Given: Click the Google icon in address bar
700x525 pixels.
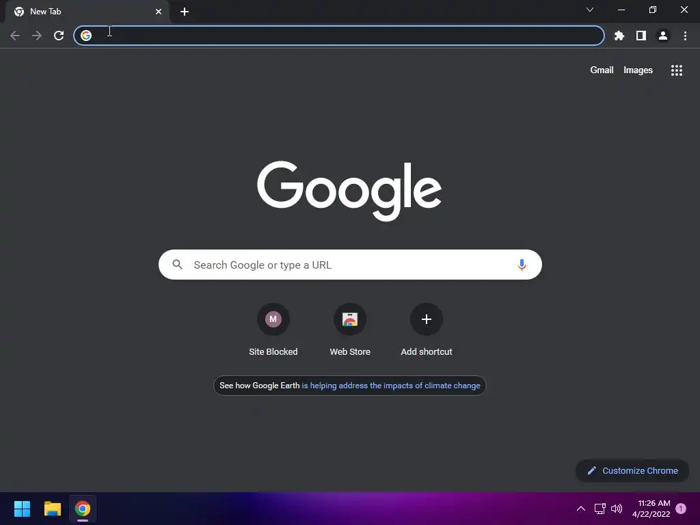Looking at the screenshot, I should pos(86,36).
